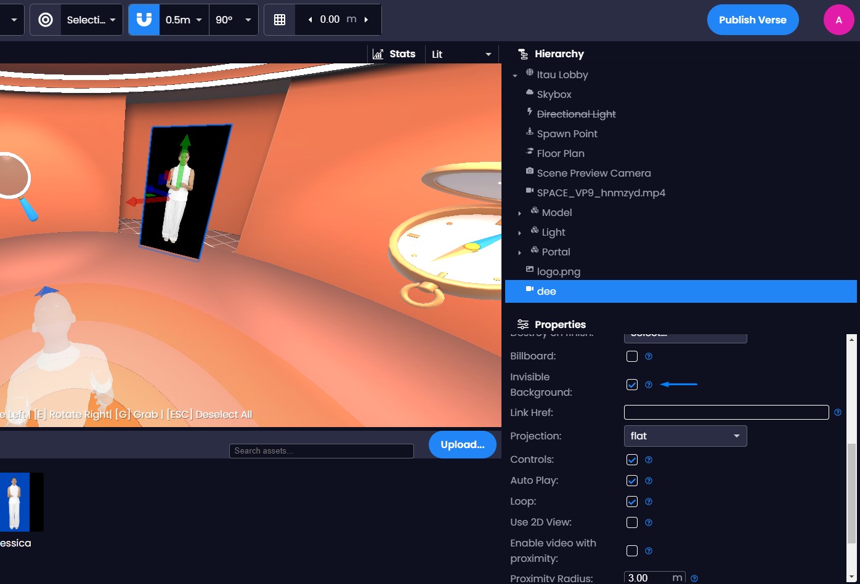Image resolution: width=860 pixels, height=584 pixels.
Task: Open the Selection pivot dropdown
Action: [x=91, y=20]
